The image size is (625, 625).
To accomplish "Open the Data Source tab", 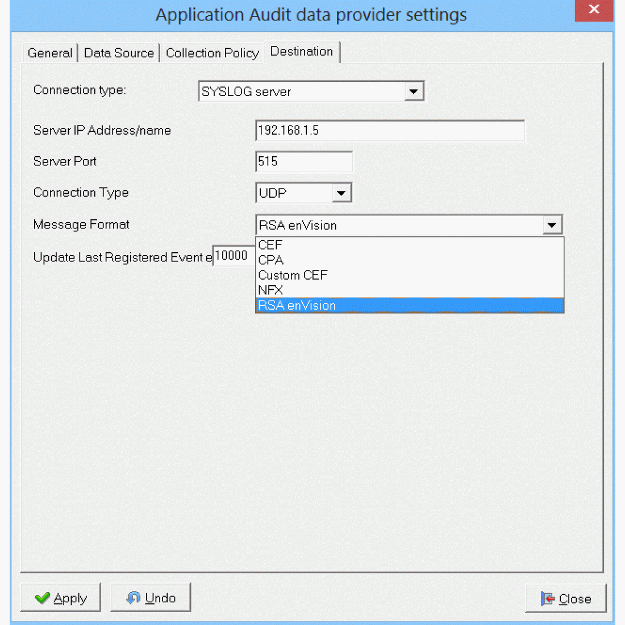I will (x=119, y=53).
